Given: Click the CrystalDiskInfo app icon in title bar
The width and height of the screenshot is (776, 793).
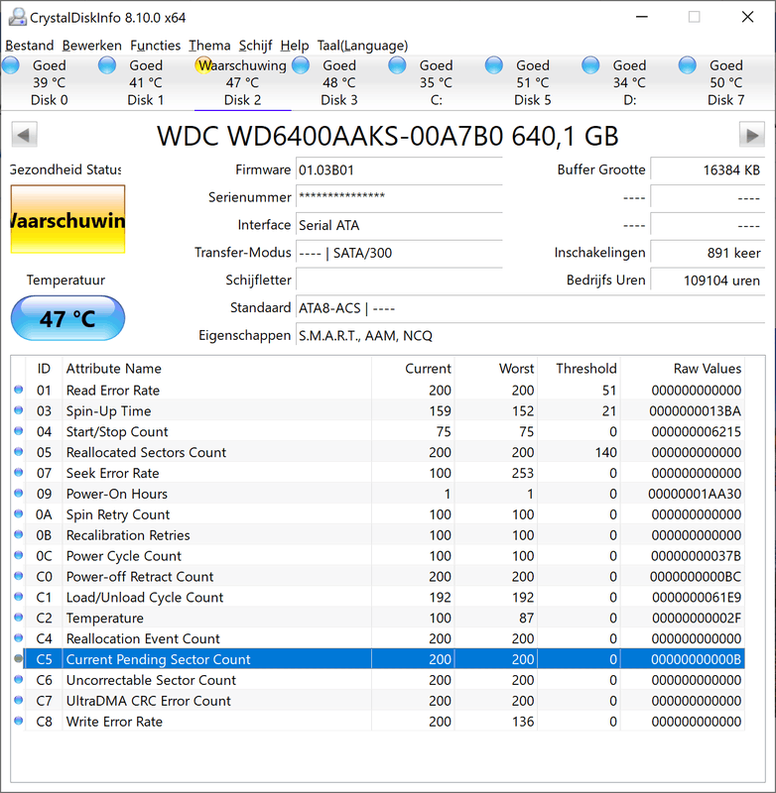Looking at the screenshot, I should coord(17,17).
